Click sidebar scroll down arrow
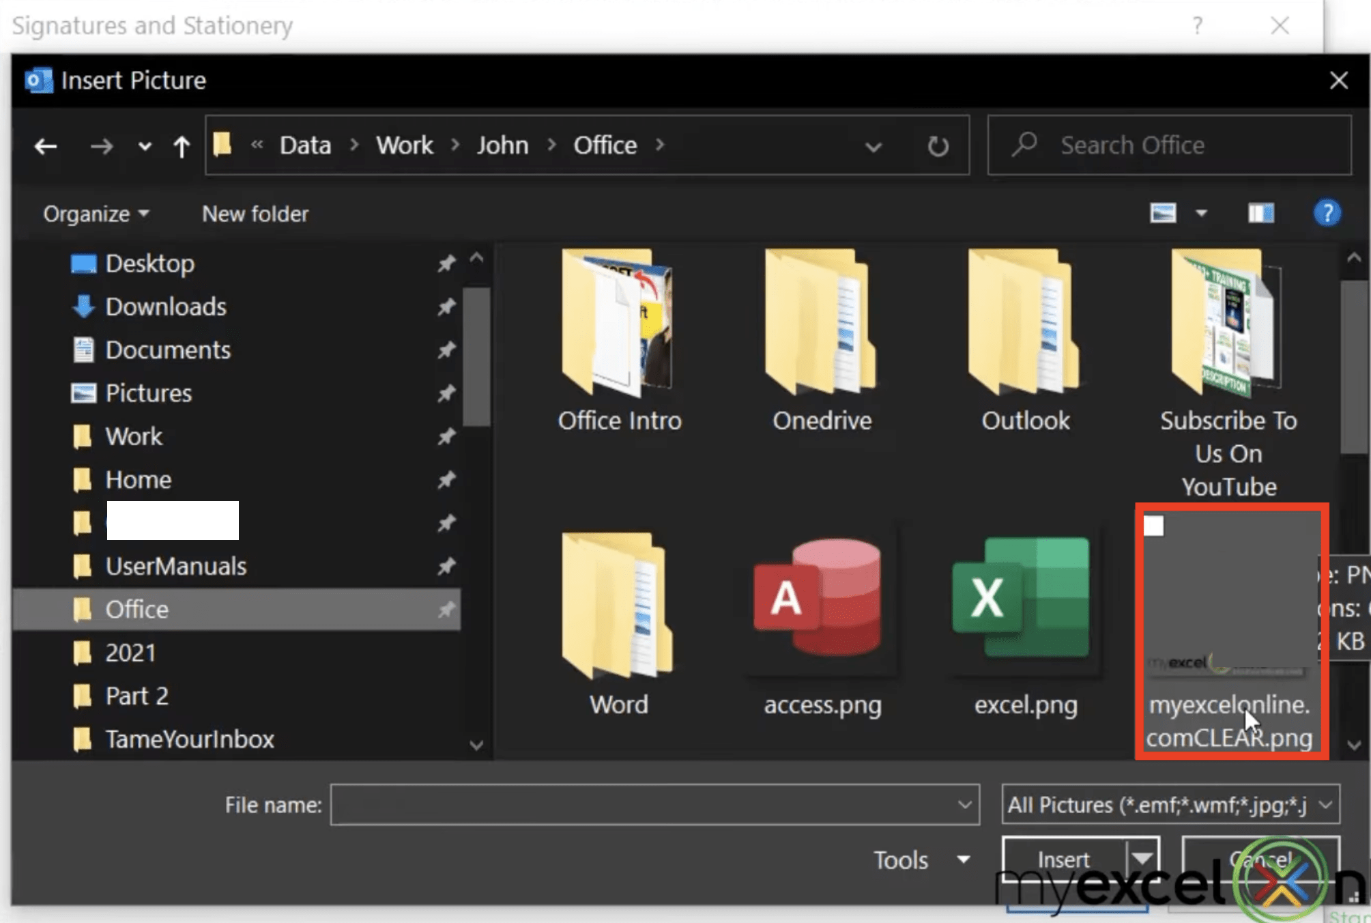This screenshot has width=1371, height=923. pyautogui.click(x=476, y=745)
